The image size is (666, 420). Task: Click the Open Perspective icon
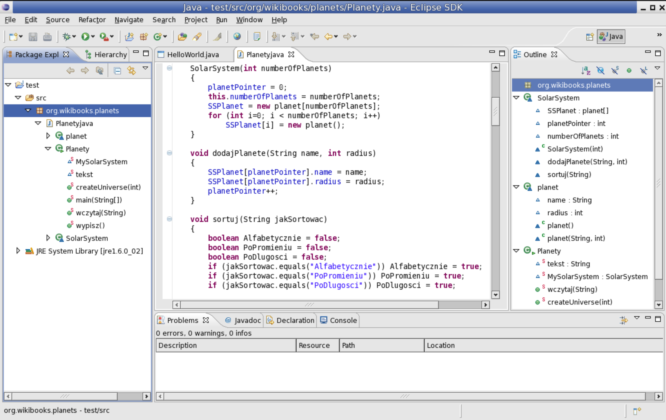pyautogui.click(x=590, y=37)
